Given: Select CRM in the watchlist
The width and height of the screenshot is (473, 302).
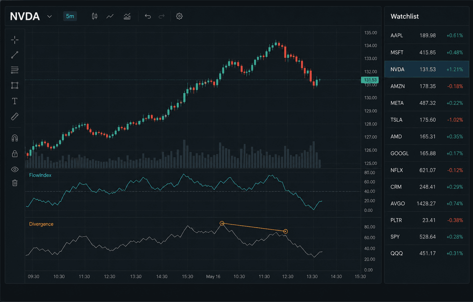Looking at the screenshot, I should point(427,187).
